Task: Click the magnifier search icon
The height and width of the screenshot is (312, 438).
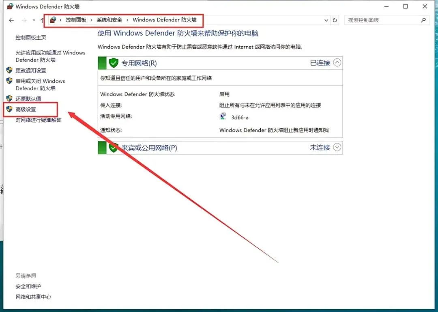Action: 423,20
